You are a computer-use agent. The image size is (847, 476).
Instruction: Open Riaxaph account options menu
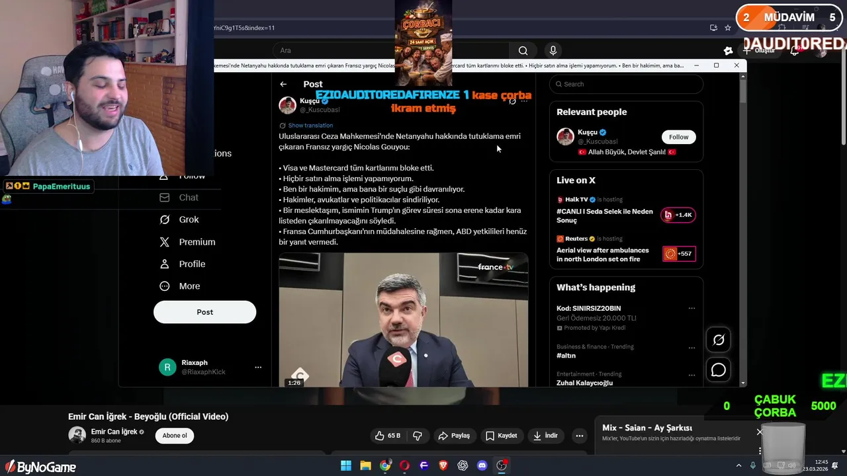point(258,368)
